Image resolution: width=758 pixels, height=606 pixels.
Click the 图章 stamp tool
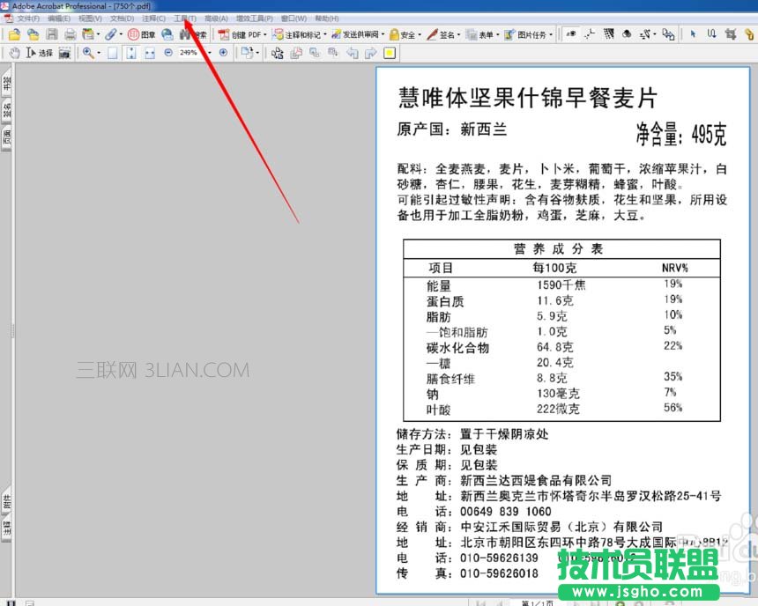142,35
